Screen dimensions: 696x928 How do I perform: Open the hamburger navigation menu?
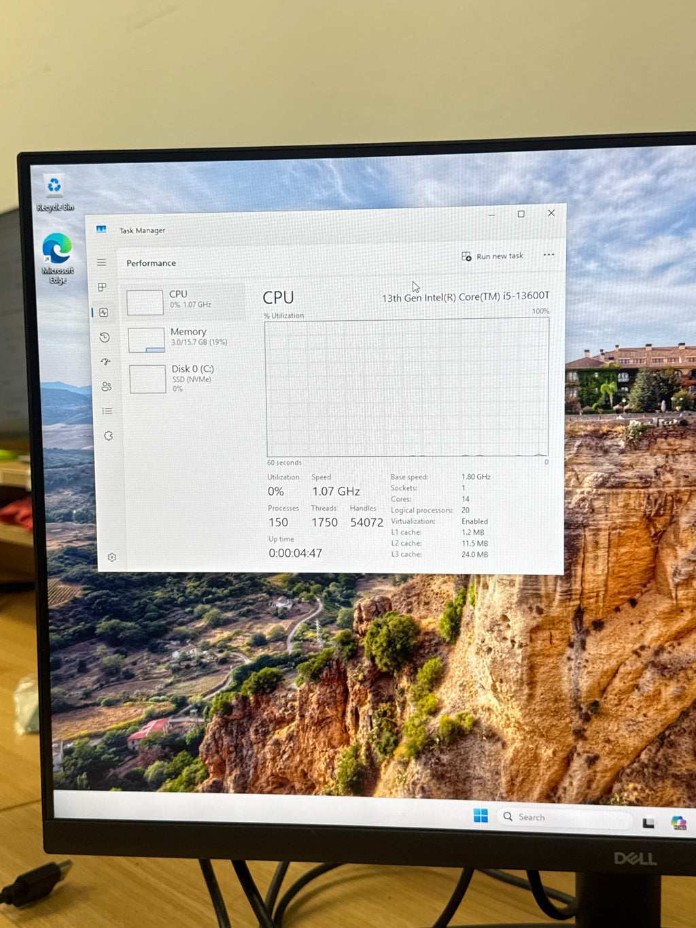tap(101, 262)
